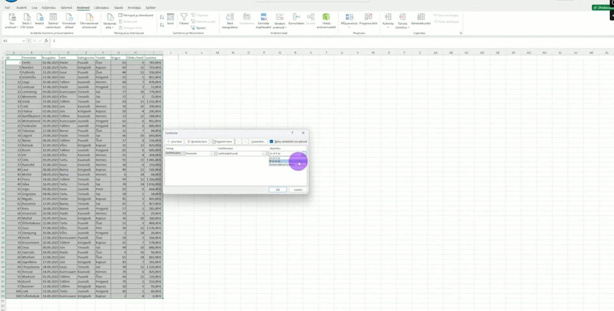
Task: Click the Summa header cell
Action: click(153, 58)
